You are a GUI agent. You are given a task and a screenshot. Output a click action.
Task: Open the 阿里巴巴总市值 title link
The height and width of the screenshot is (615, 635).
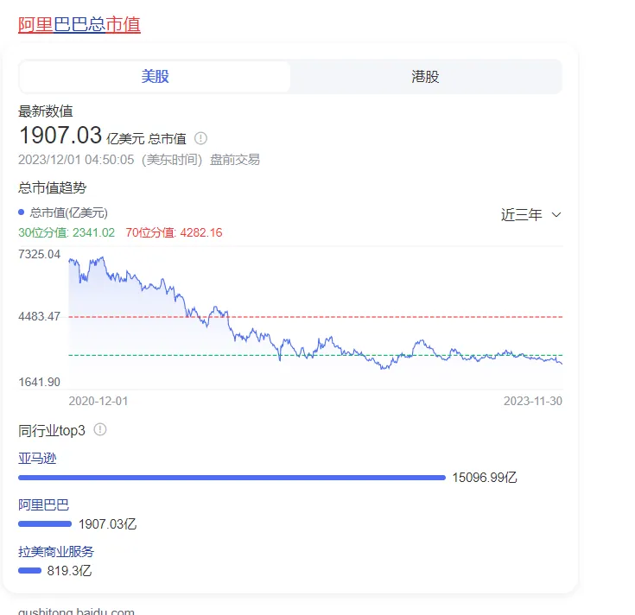(79, 24)
